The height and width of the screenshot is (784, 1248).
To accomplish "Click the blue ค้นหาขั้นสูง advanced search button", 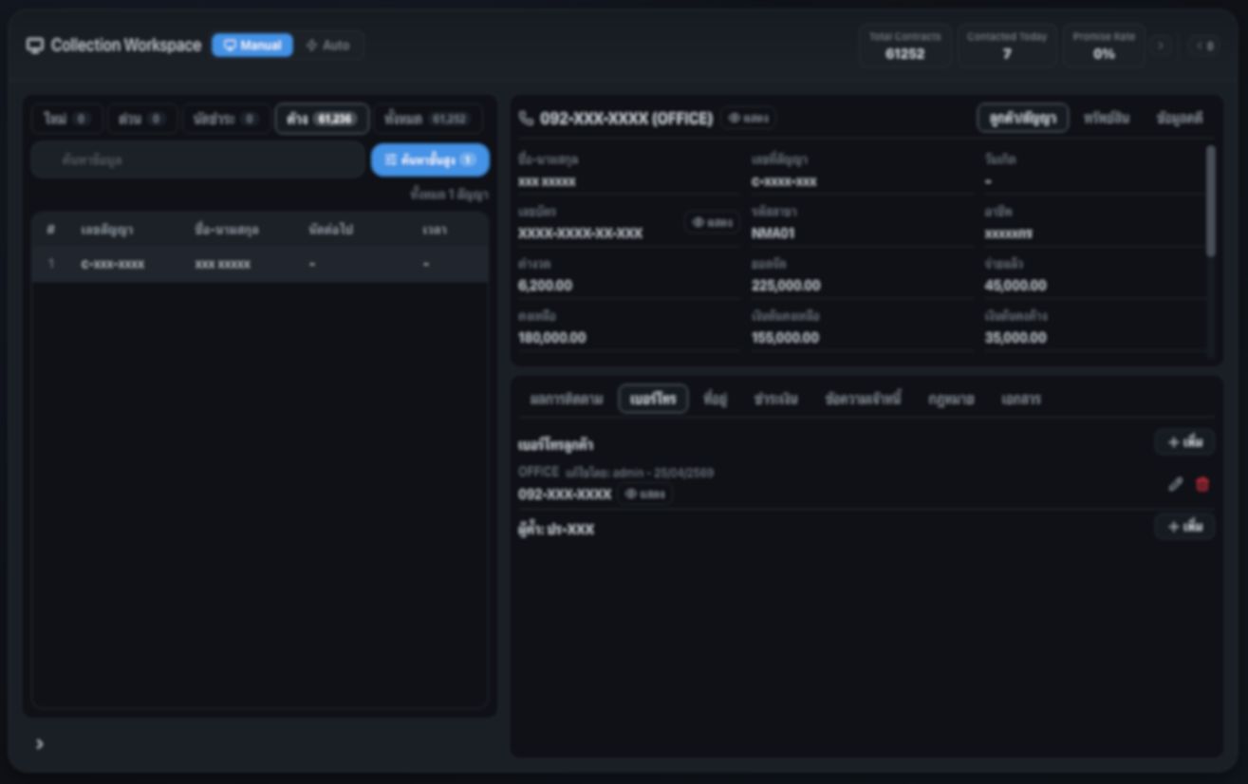I will [429, 159].
